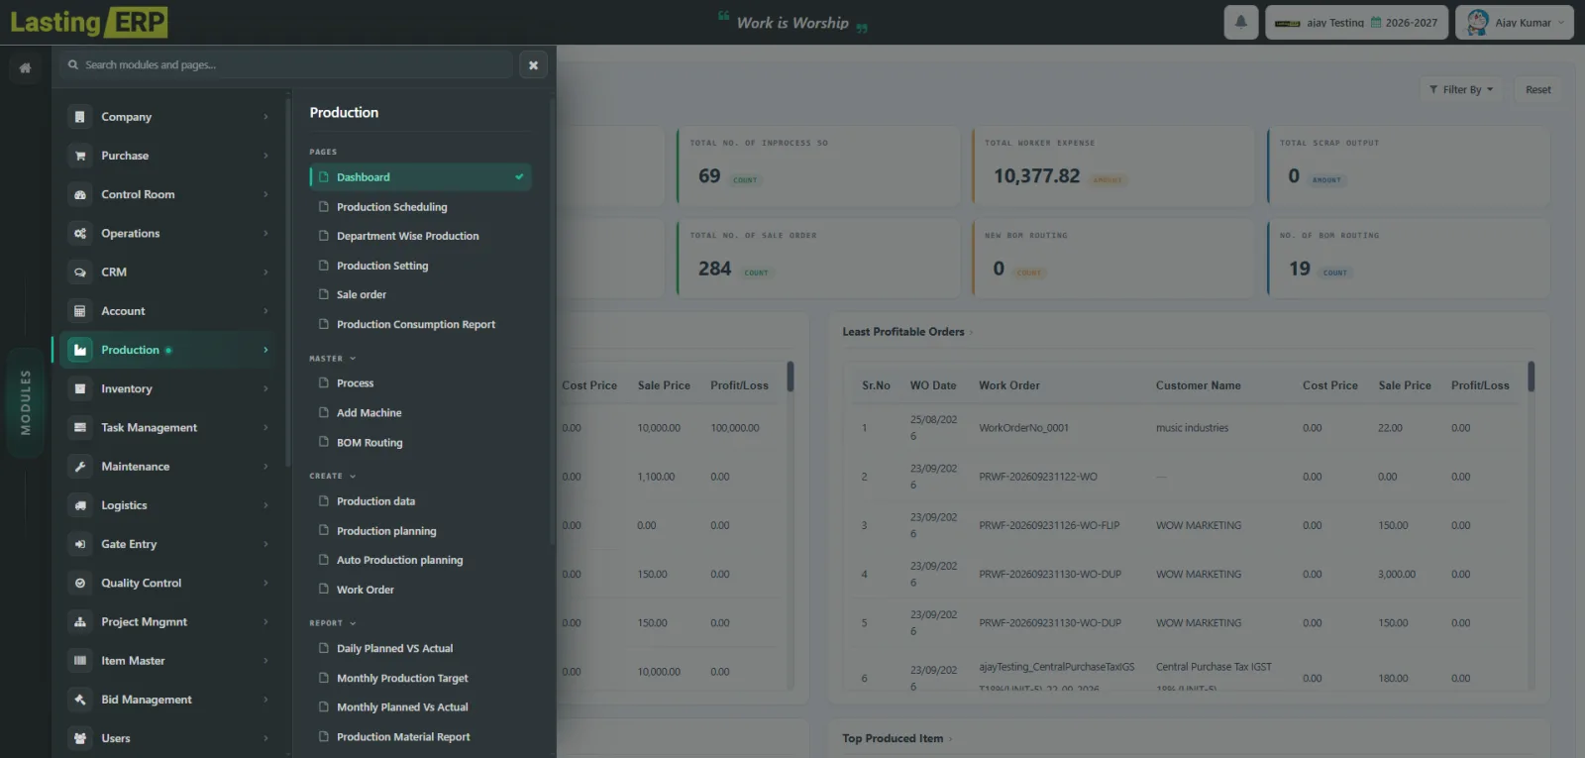Click work order PRWF-202609231122-WO

tap(1038, 477)
